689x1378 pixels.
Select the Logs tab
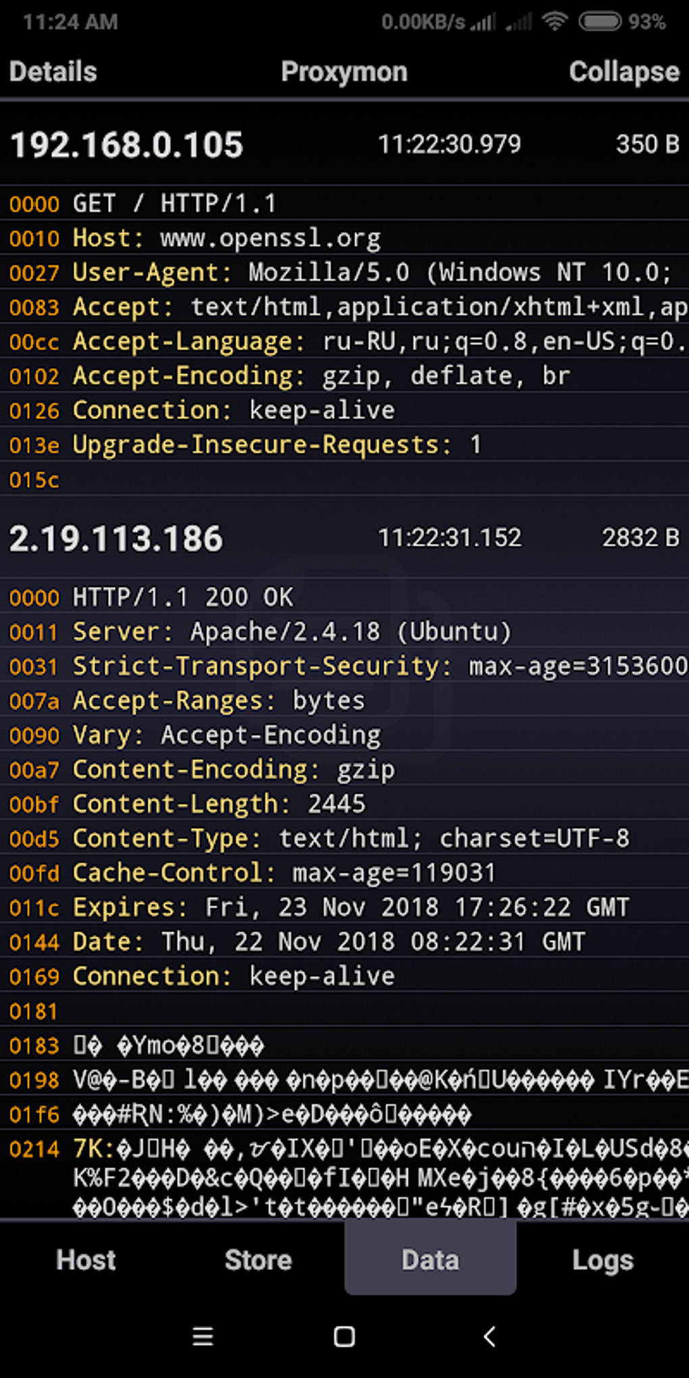pyautogui.click(x=603, y=1260)
